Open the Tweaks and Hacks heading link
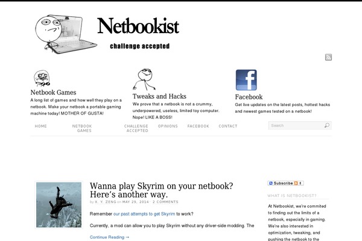This screenshot has width=362, height=241. 159,96
